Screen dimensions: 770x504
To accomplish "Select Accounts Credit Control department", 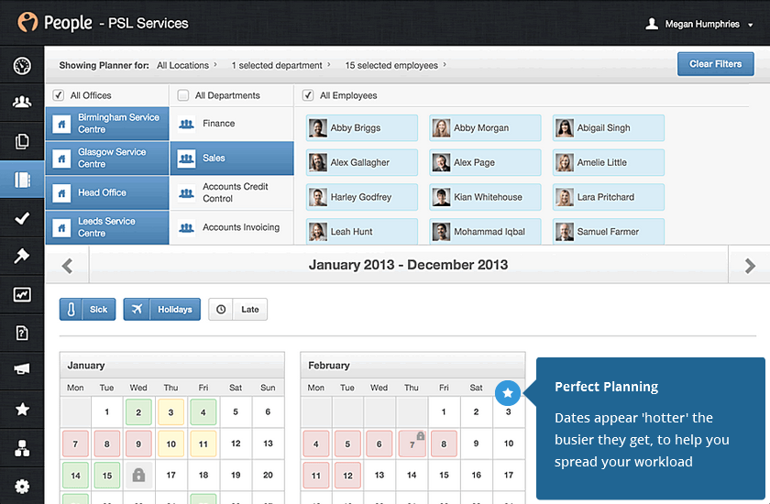I will pos(232,192).
